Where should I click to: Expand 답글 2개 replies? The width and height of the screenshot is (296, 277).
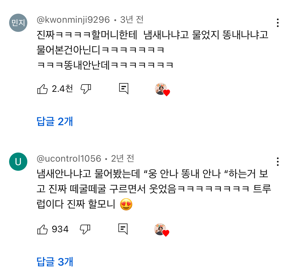(55, 121)
